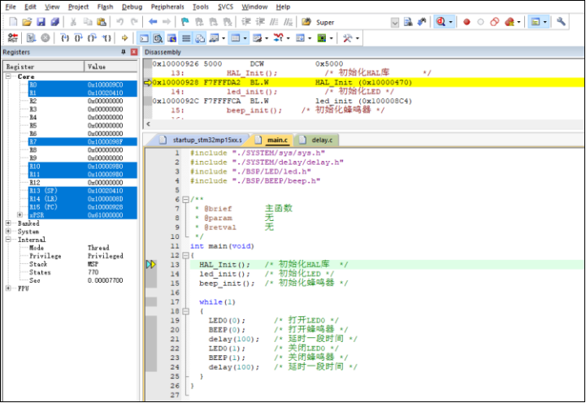Toggle the Disassembly Window button
Screen dimensions: 586x403
point(158,37)
